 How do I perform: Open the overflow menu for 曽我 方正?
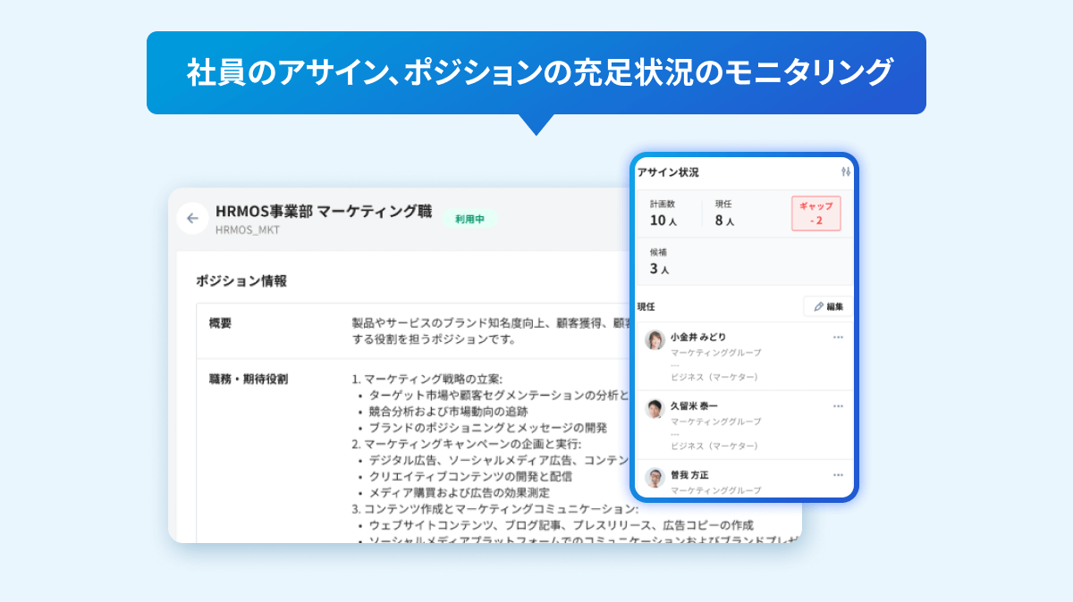pos(838,474)
